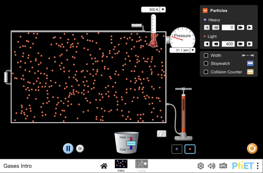Pause the simulation
Screen dimensions: 263x173
(68, 148)
